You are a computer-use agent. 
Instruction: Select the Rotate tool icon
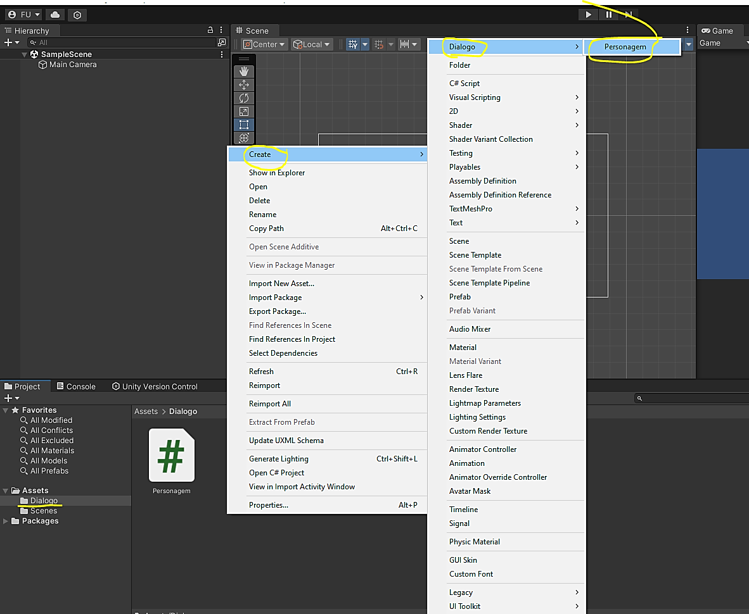[x=244, y=98]
